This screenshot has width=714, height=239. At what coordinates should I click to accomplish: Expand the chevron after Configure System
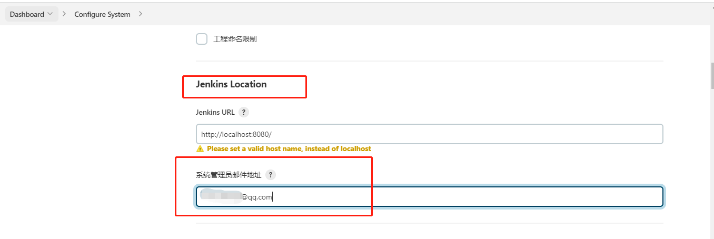point(140,14)
